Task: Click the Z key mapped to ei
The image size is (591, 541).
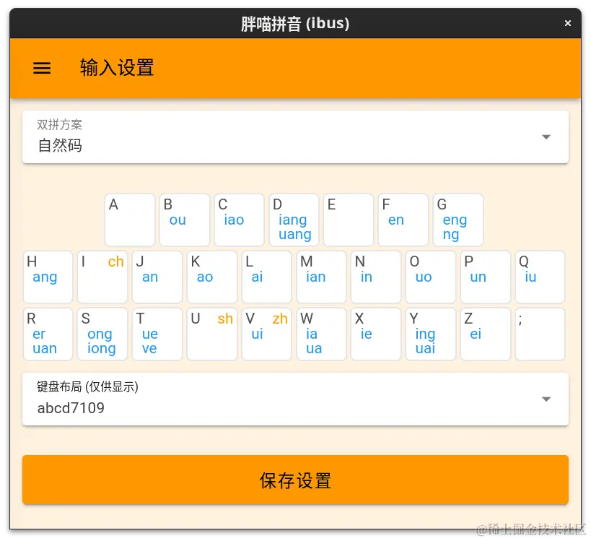Action: 485,334
